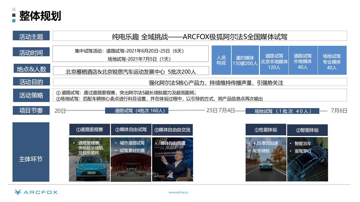Select the bullet 试驾素材拍摄
This screenshot has width=360, height=202.
click(x=132, y=150)
